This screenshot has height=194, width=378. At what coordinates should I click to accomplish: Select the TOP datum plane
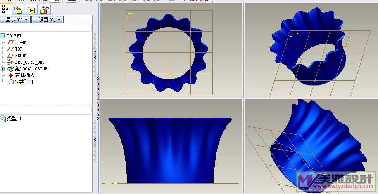click(x=15, y=49)
